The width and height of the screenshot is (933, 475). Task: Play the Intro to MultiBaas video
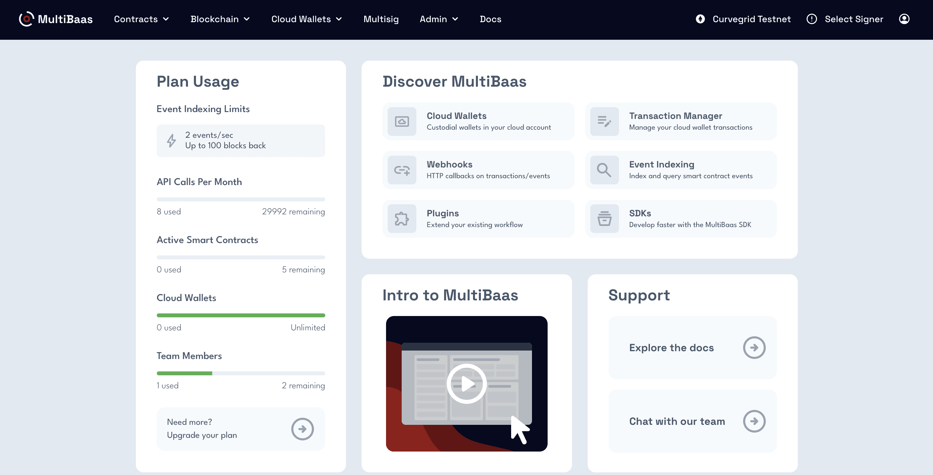point(466,384)
